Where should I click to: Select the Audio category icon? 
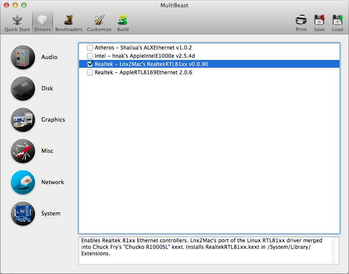pyautogui.click(x=23, y=57)
